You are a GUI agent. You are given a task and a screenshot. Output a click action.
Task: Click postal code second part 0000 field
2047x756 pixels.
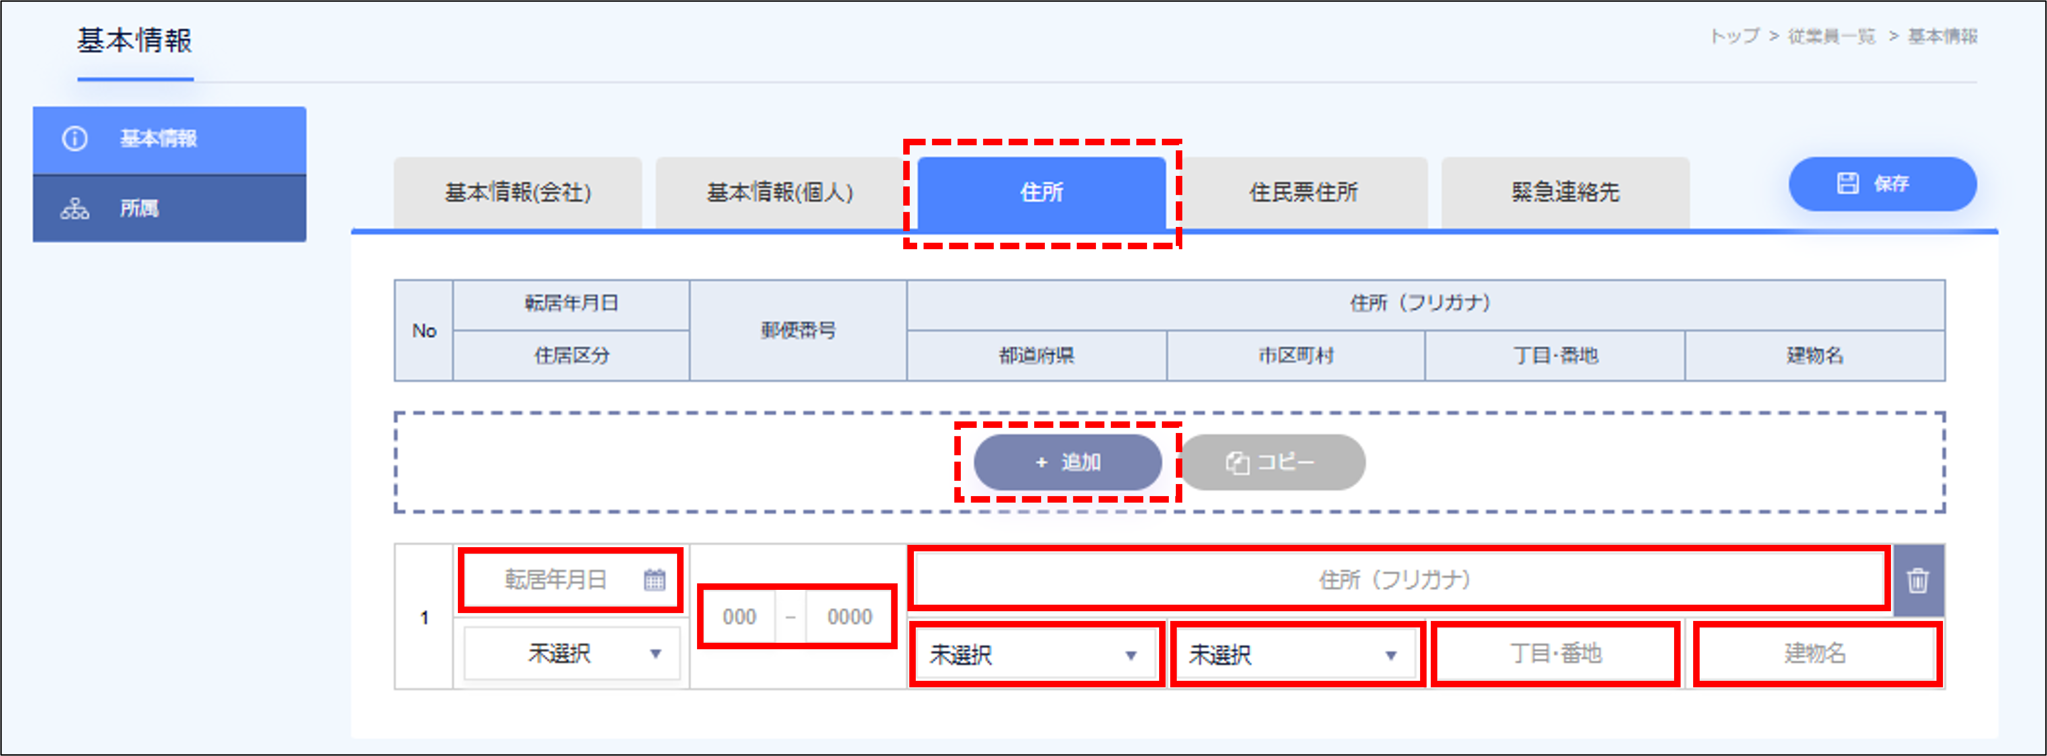coord(849,617)
